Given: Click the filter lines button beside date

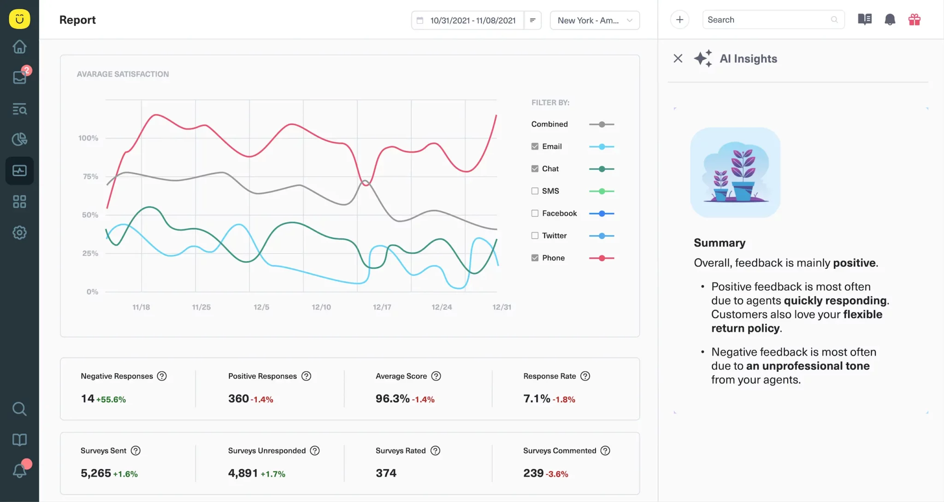Looking at the screenshot, I should click(x=532, y=20).
